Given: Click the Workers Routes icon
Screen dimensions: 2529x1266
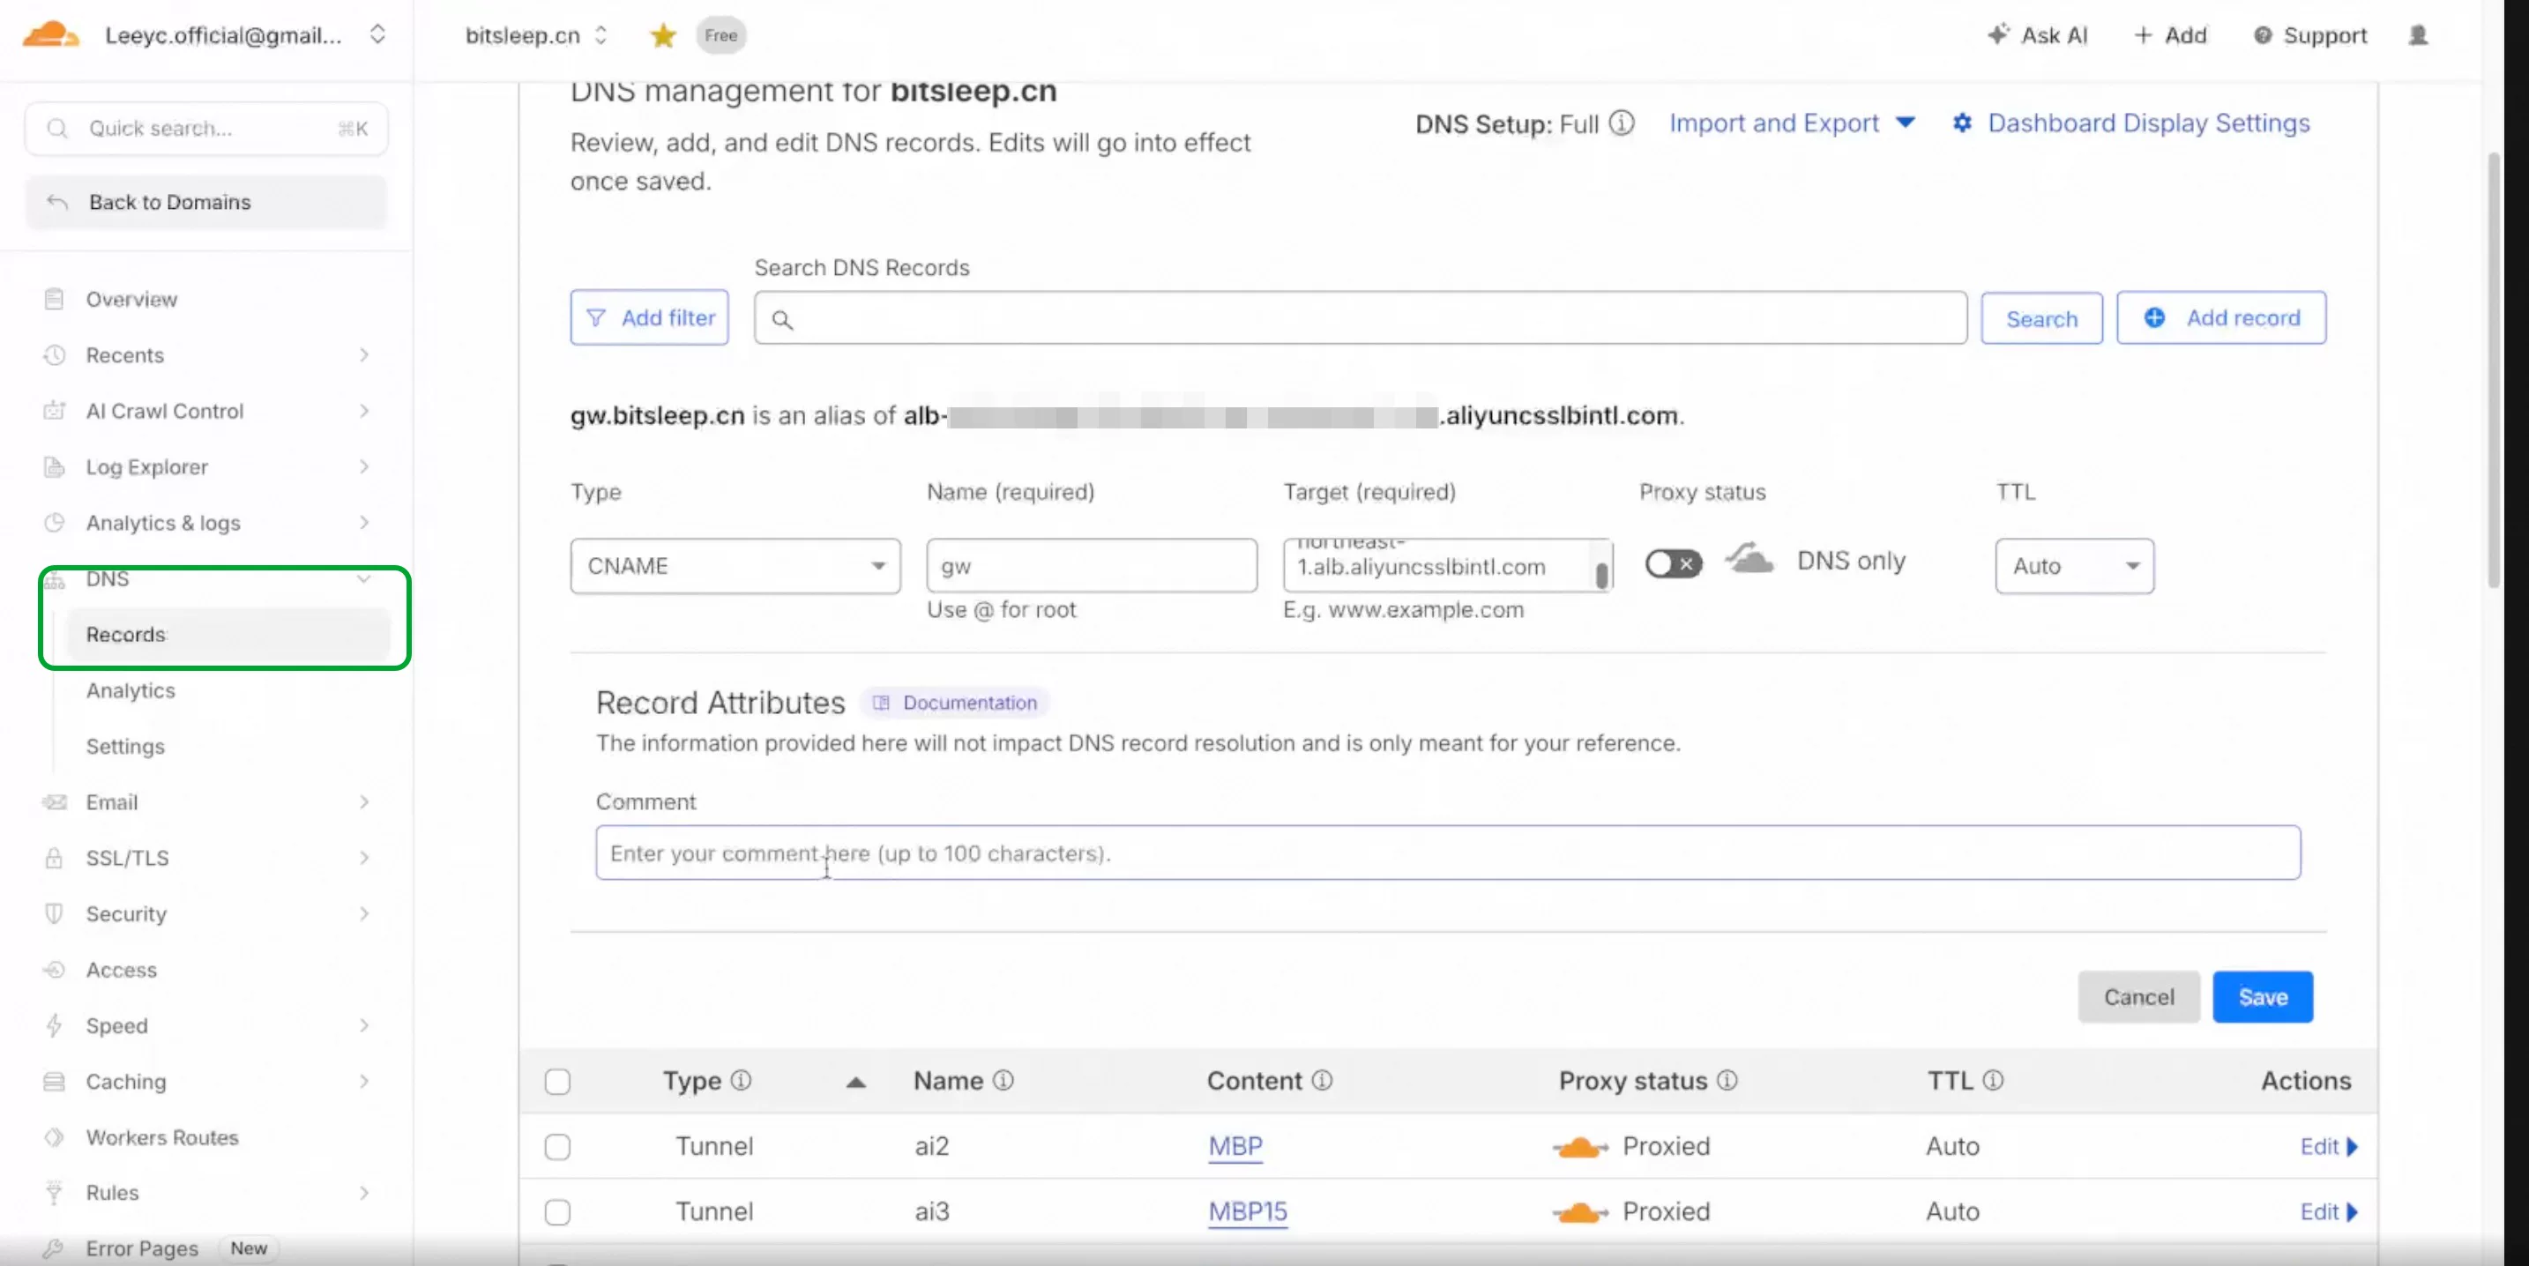Looking at the screenshot, I should [55, 1138].
